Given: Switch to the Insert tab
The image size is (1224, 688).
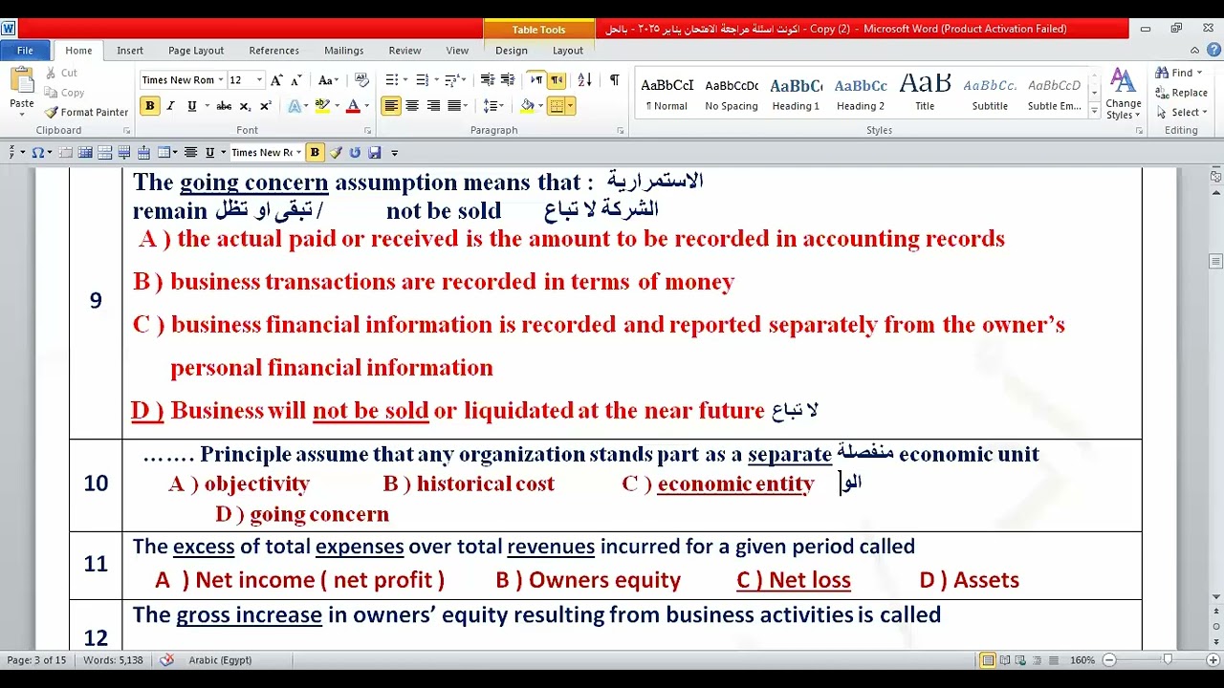Looking at the screenshot, I should coord(130,51).
